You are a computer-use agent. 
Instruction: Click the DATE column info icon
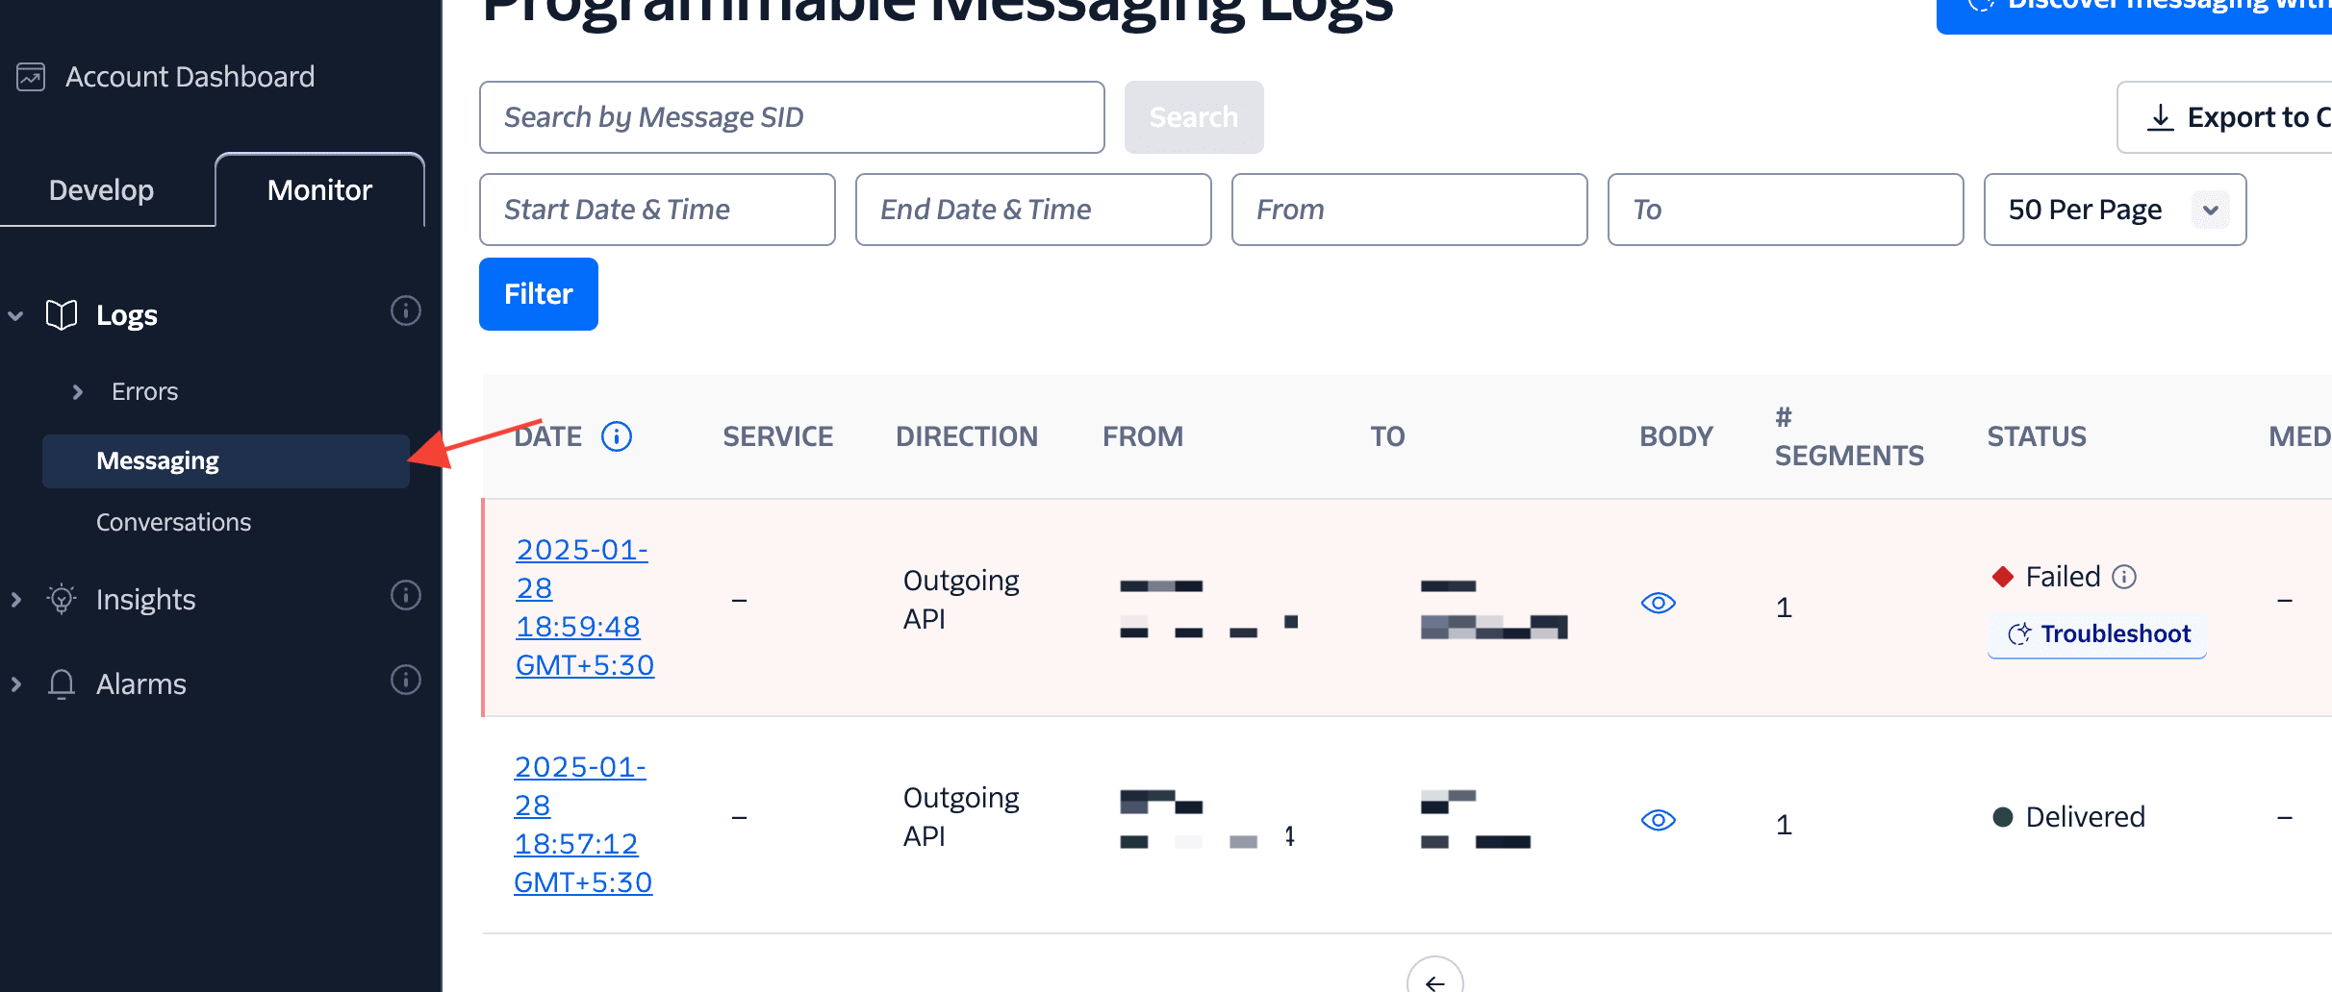[x=617, y=436]
